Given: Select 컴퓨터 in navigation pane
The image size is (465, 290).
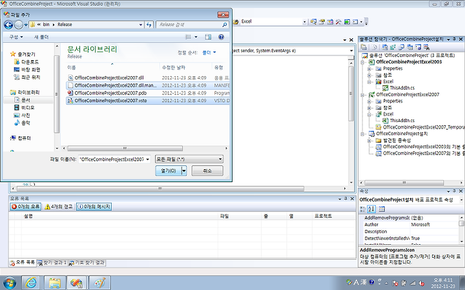Looking at the screenshot, I should point(21,138).
